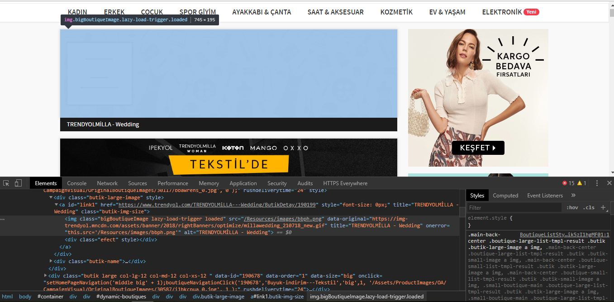Click the yellow warning count indicator
Viewport: 614px width, 302px height.
coord(581,183)
